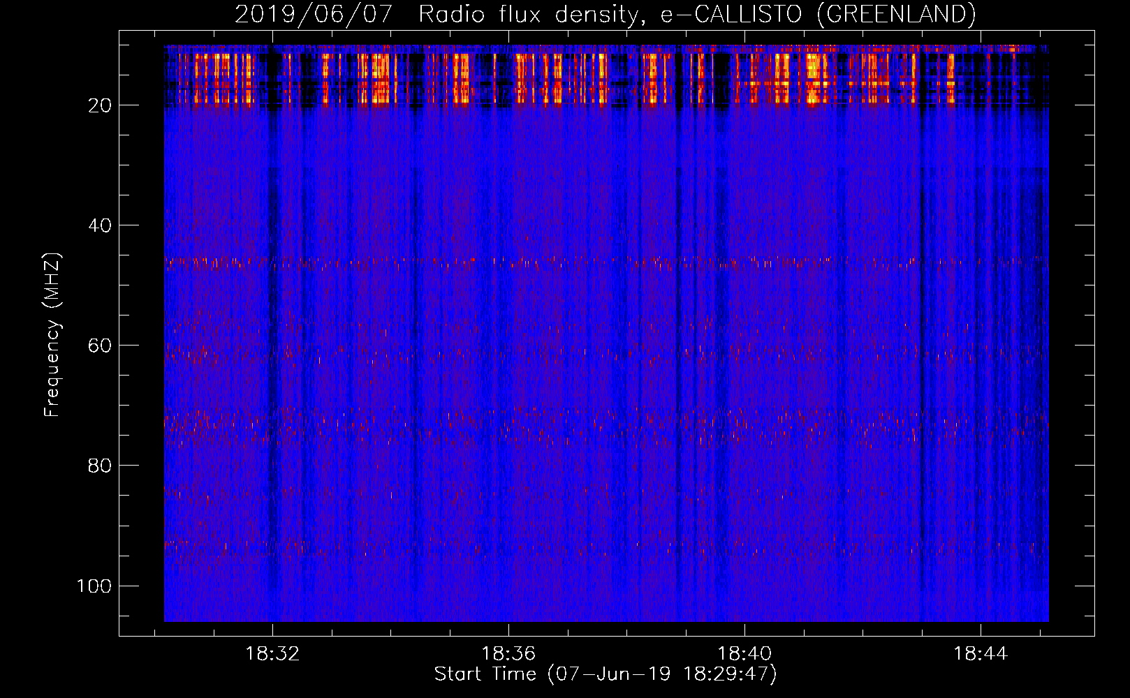
Task: Click the 18:36 time axis label
Action: pyautogui.click(x=508, y=653)
